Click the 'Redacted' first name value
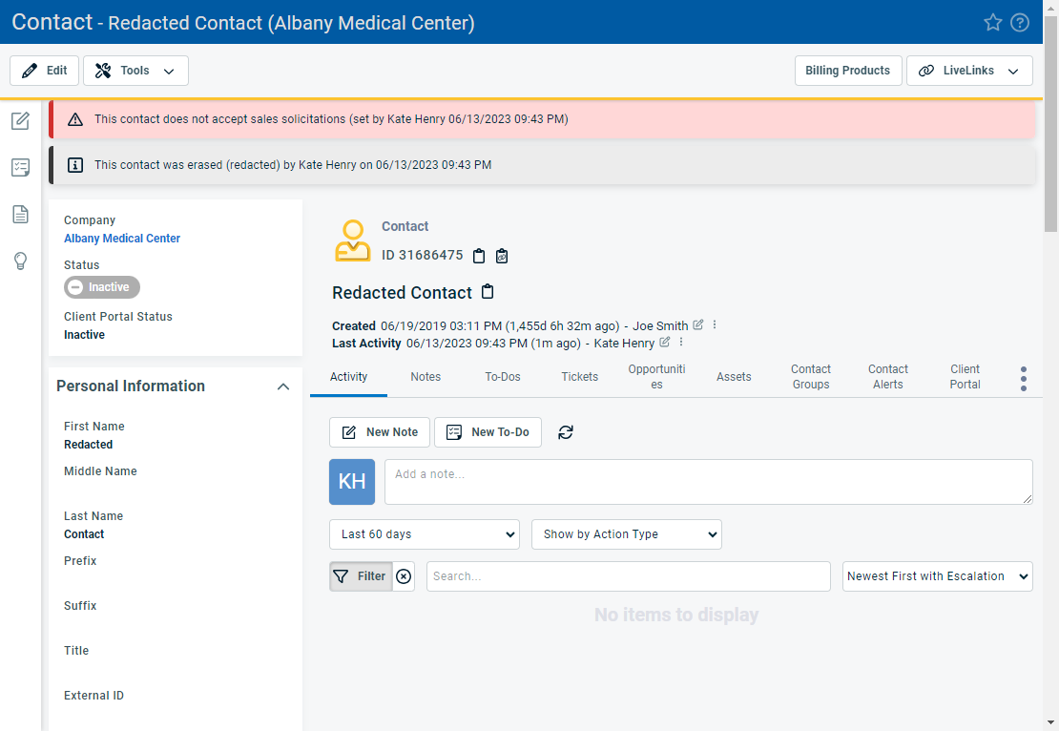Screen dimensions: 1059x731 pos(89,445)
